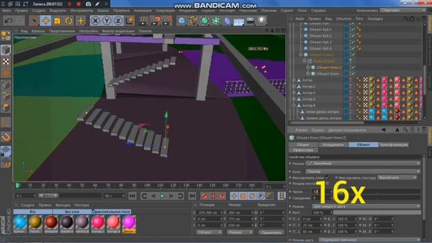Pause the Bandicam recording
This screenshot has width=432, height=243.
[70, 4]
